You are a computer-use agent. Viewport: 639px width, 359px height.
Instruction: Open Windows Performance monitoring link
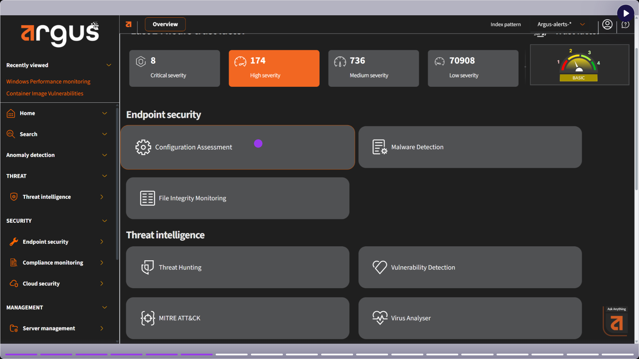click(48, 81)
